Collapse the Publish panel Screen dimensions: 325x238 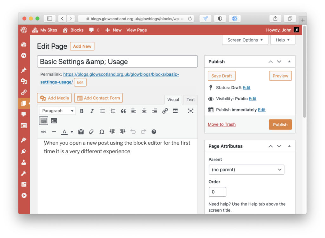289,62
